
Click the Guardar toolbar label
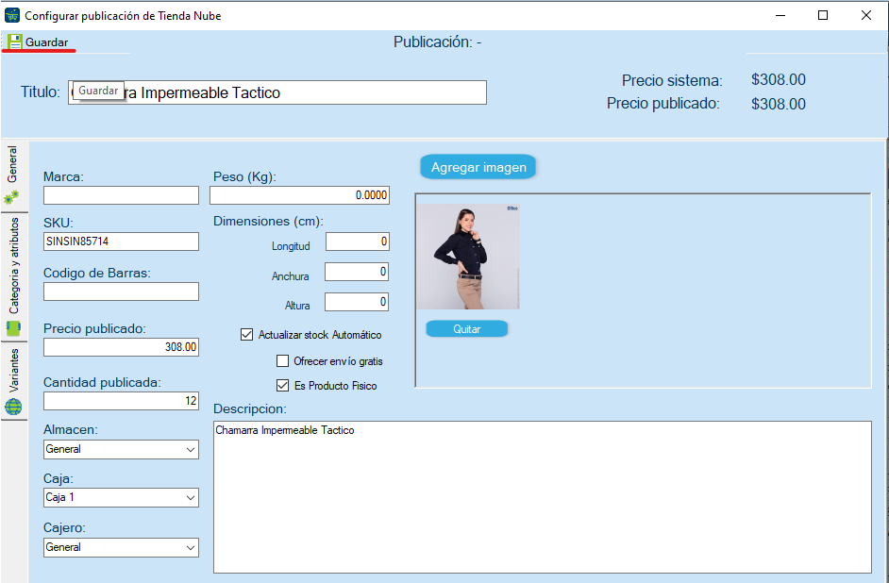click(x=46, y=42)
